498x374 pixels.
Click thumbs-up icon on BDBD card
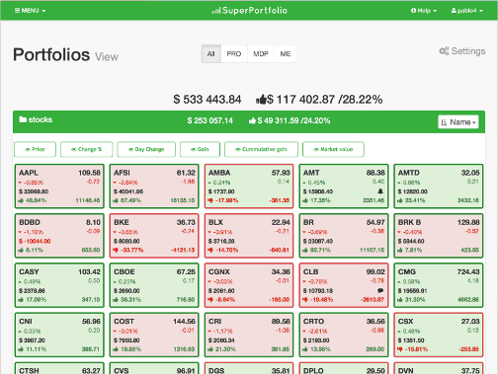pos(21,250)
